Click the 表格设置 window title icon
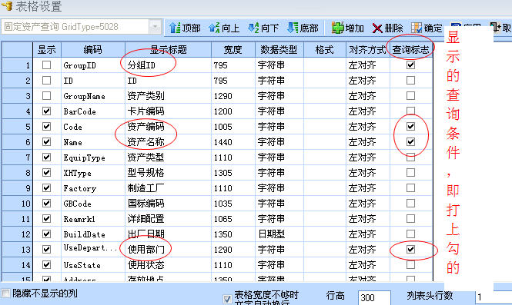 [7, 6]
